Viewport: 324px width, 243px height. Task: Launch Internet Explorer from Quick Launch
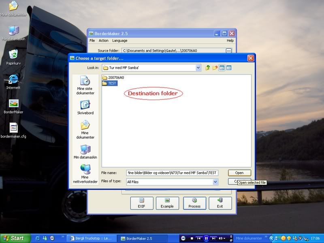(x=38, y=238)
